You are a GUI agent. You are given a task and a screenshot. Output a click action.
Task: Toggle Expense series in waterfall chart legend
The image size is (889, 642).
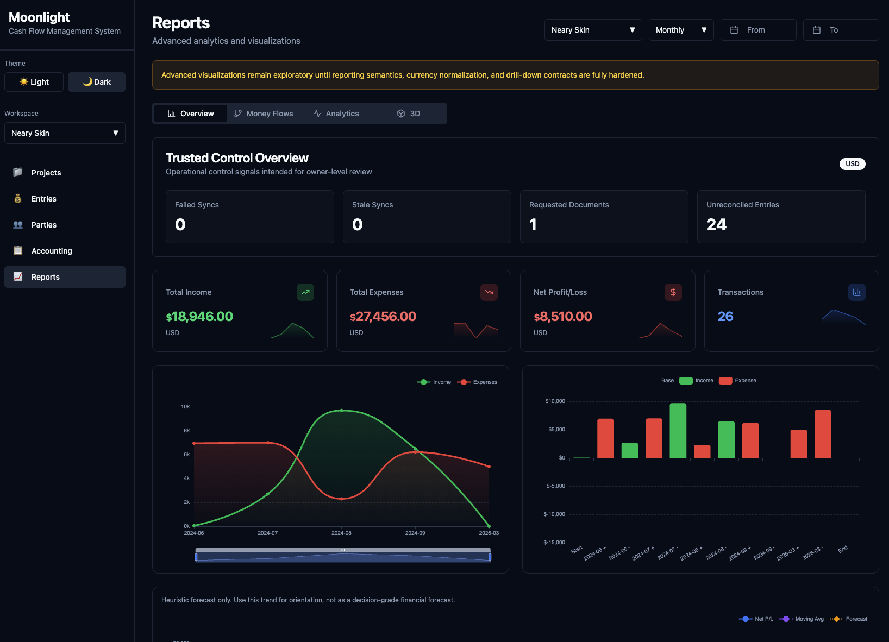737,381
